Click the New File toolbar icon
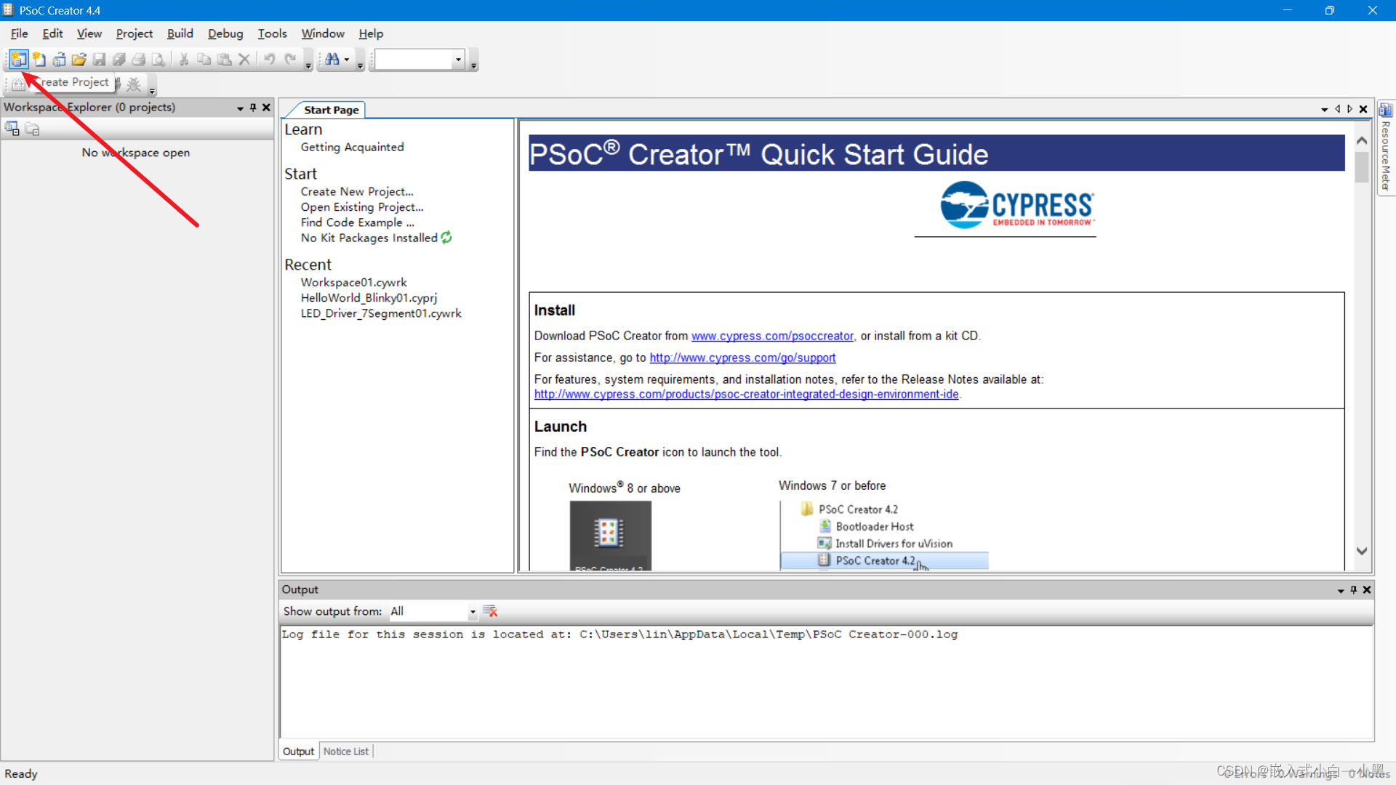Image resolution: width=1396 pixels, height=785 pixels. pyautogui.click(x=39, y=60)
